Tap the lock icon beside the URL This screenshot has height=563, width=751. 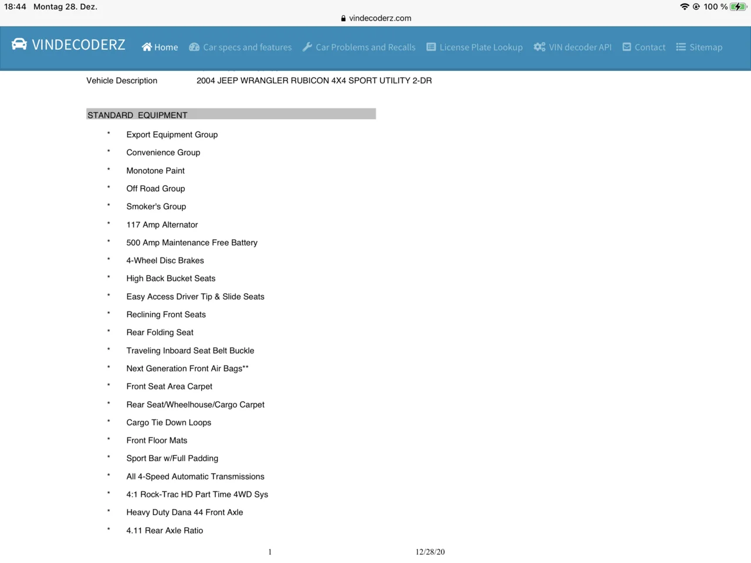(x=343, y=18)
